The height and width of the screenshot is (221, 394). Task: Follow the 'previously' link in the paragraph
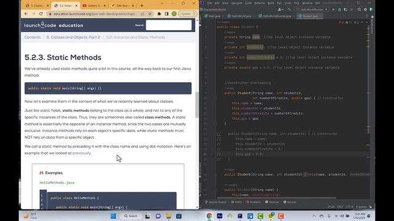tap(81, 153)
